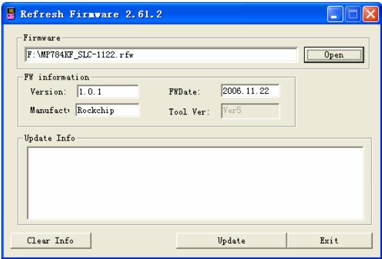Select the Version field showing 1.0.1

pos(108,92)
